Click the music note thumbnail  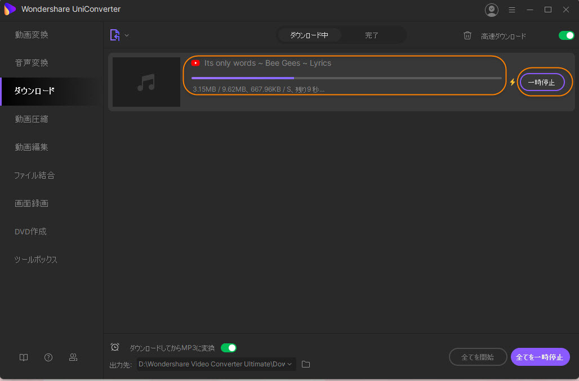coord(146,82)
